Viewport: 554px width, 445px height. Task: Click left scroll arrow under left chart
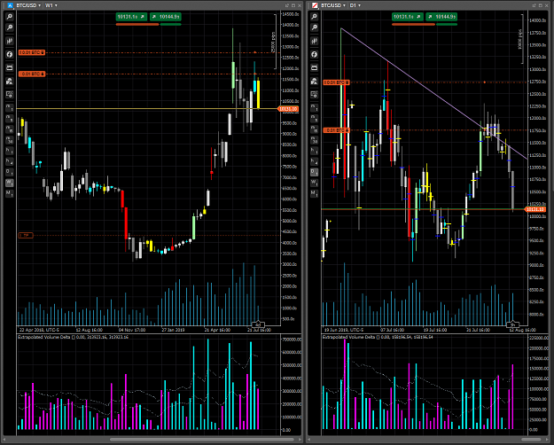tap(4, 440)
